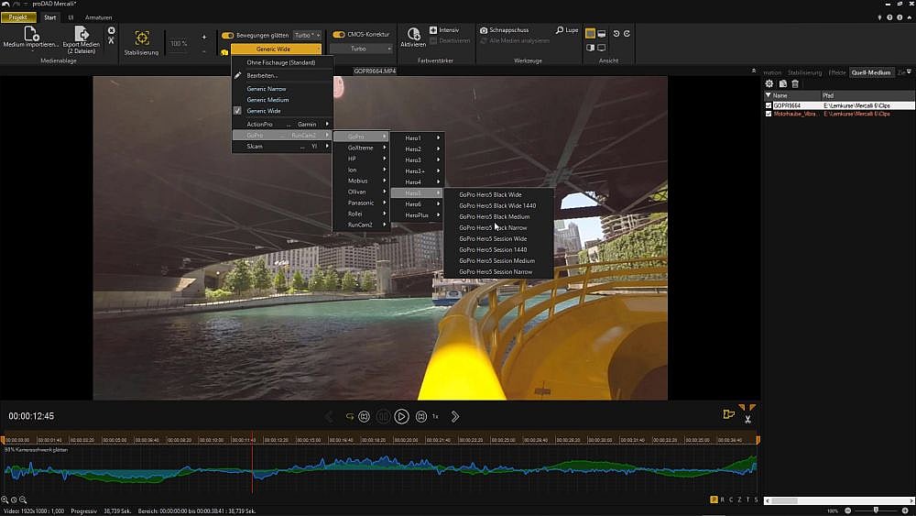Toggle the CMOS-Korrektur switch
The width and height of the screenshot is (916, 516).
pyautogui.click(x=338, y=35)
